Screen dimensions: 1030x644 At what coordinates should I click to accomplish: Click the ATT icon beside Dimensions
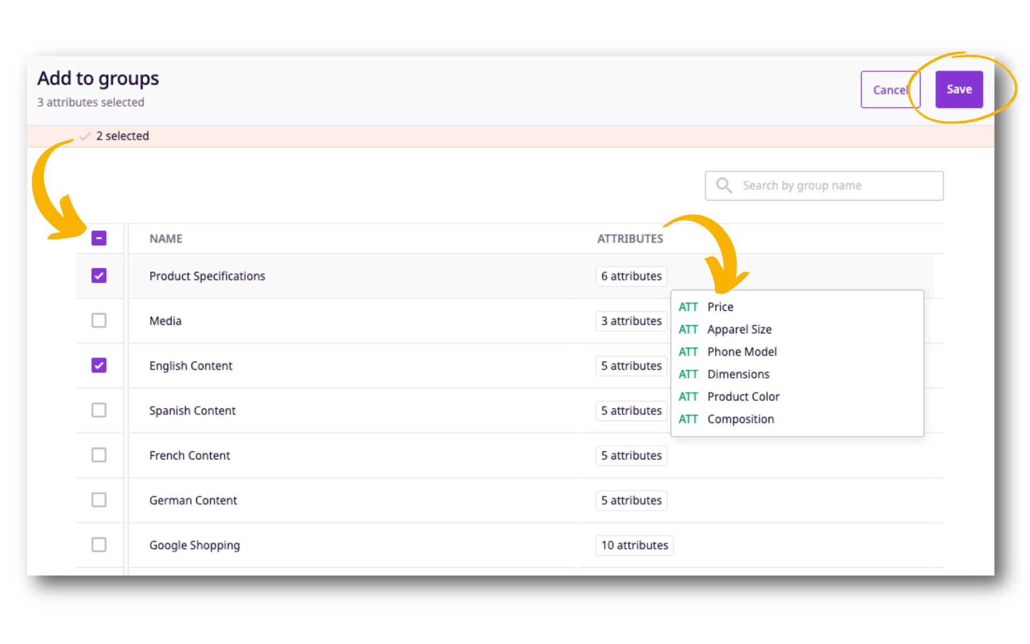click(x=688, y=375)
